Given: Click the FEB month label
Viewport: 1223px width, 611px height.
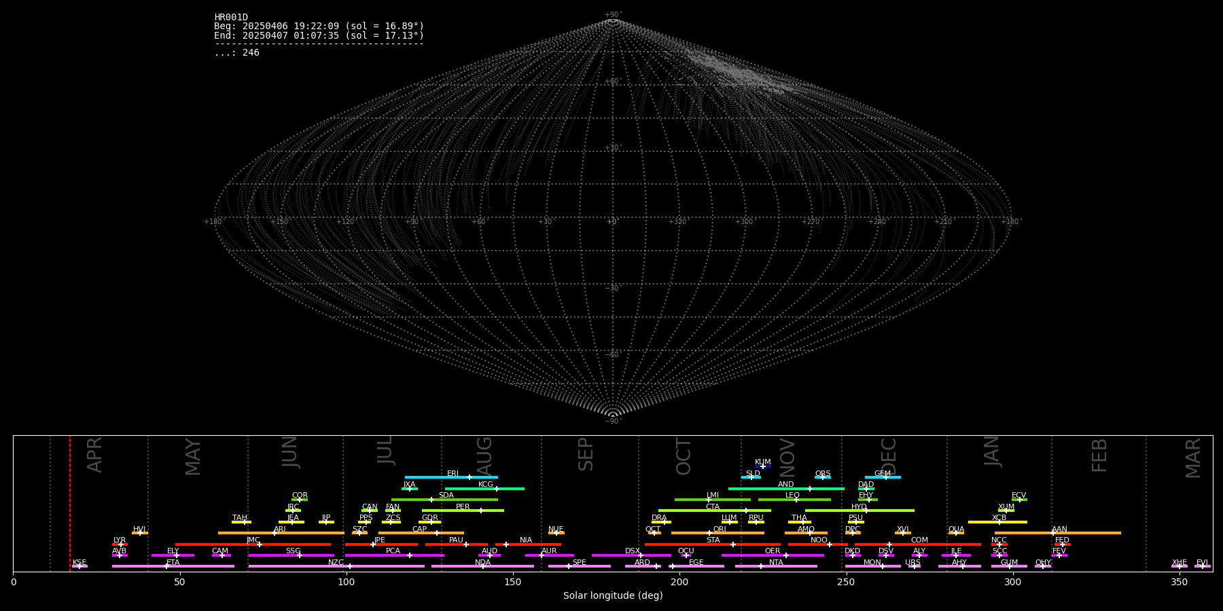Looking at the screenshot, I should 1099,455.
